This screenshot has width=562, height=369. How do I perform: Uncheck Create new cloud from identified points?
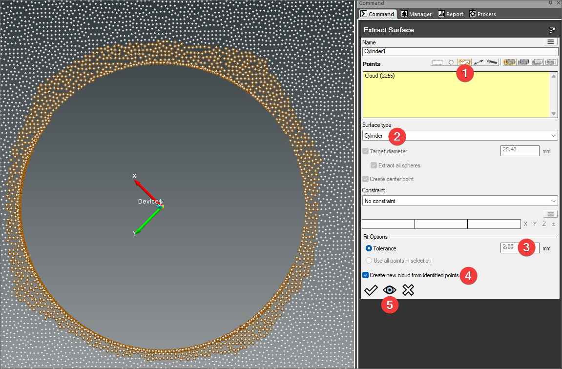366,275
